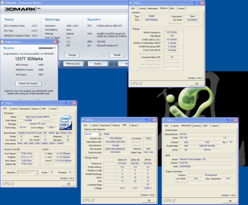Select Cache tab in the SPD window
Screen dimensions: 248x205
[x=94, y=125]
